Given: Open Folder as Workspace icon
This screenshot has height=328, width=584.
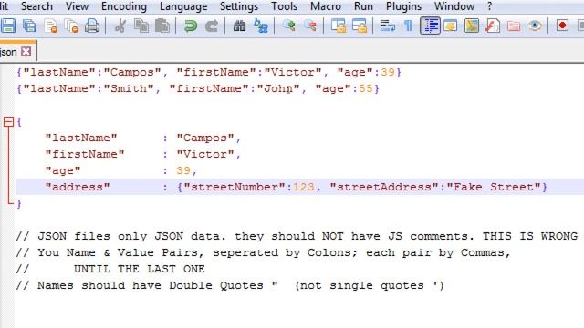Looking at the screenshot, I should click(514, 26).
